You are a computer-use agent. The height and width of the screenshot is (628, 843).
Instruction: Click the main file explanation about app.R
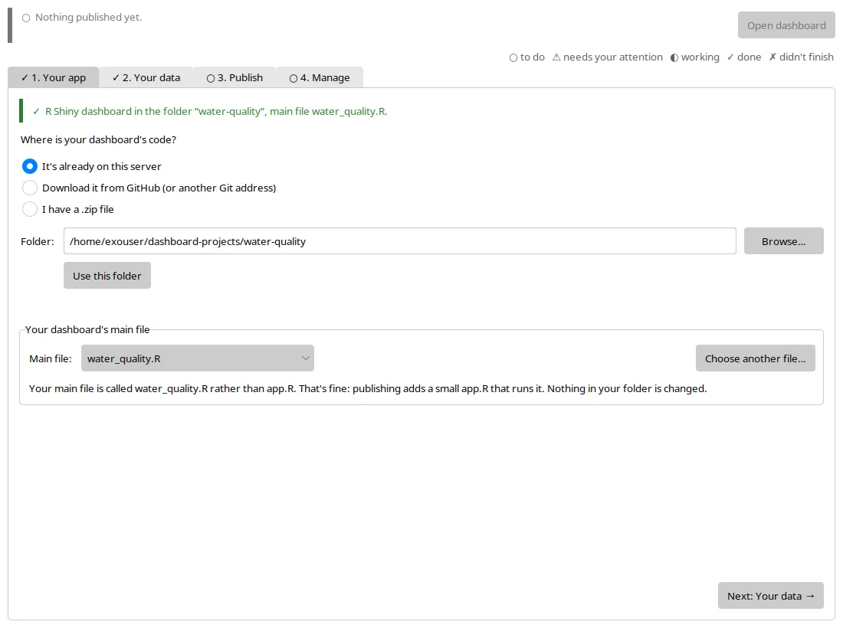coord(368,388)
